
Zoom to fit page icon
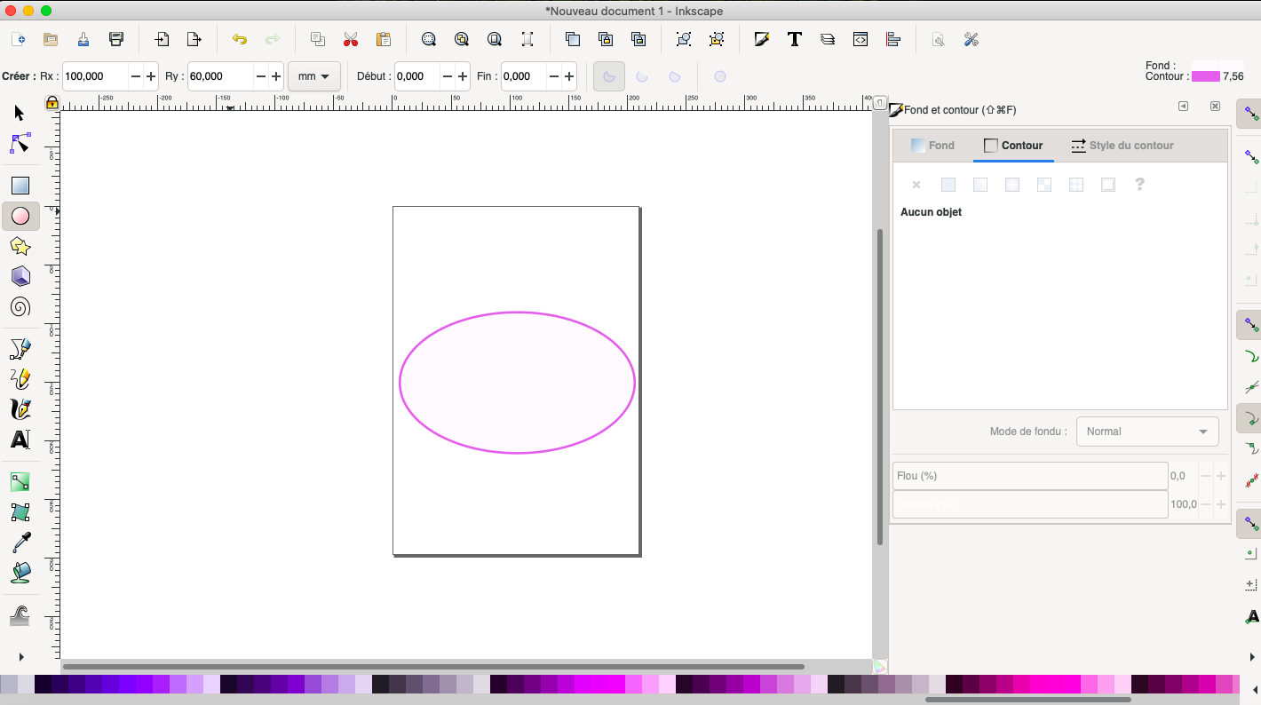tap(495, 39)
